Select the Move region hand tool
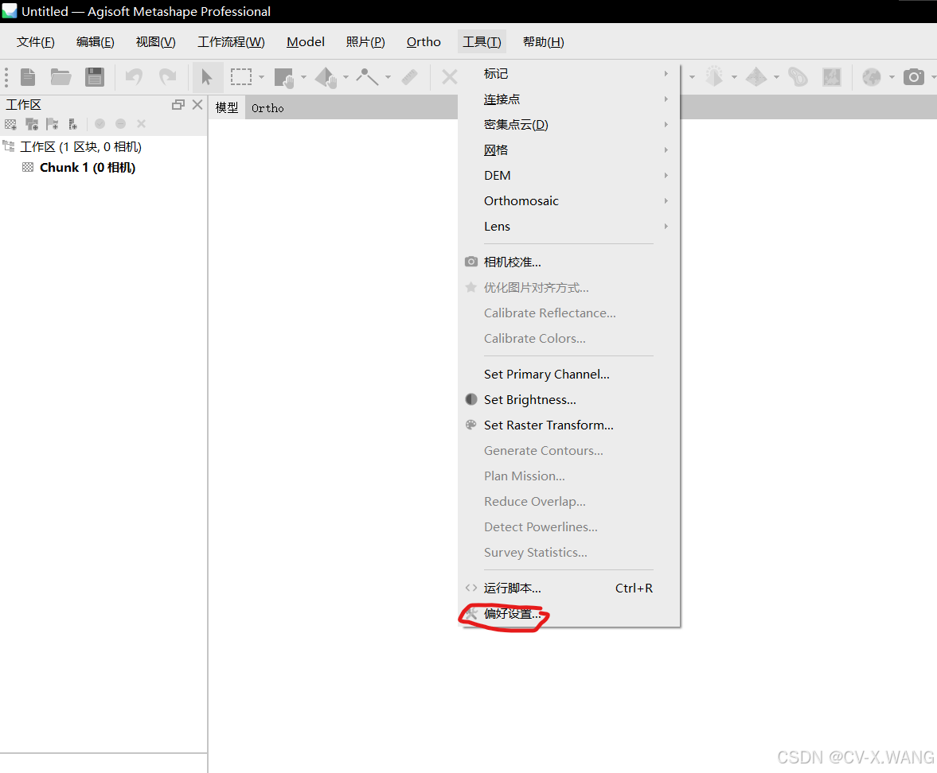Viewport: 937px width, 773px height. pos(284,78)
